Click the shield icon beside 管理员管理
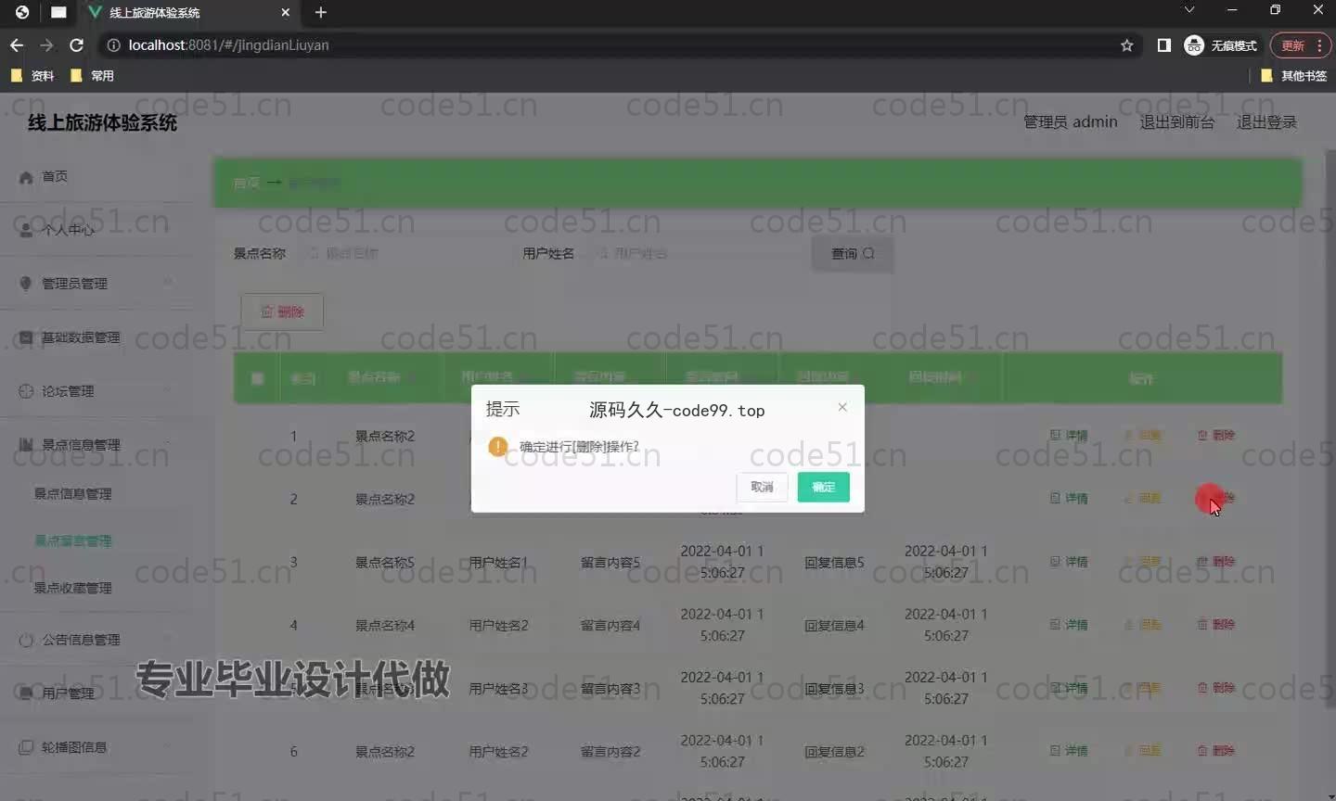The height and width of the screenshot is (801, 1336). tap(26, 284)
